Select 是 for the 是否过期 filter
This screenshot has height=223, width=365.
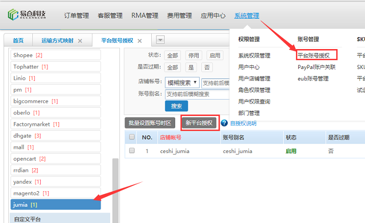tap(191, 67)
